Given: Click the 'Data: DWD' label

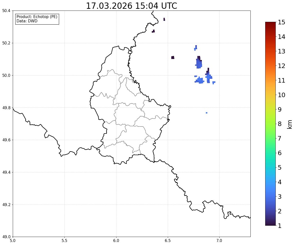Looking at the screenshot, I should 27,21.
